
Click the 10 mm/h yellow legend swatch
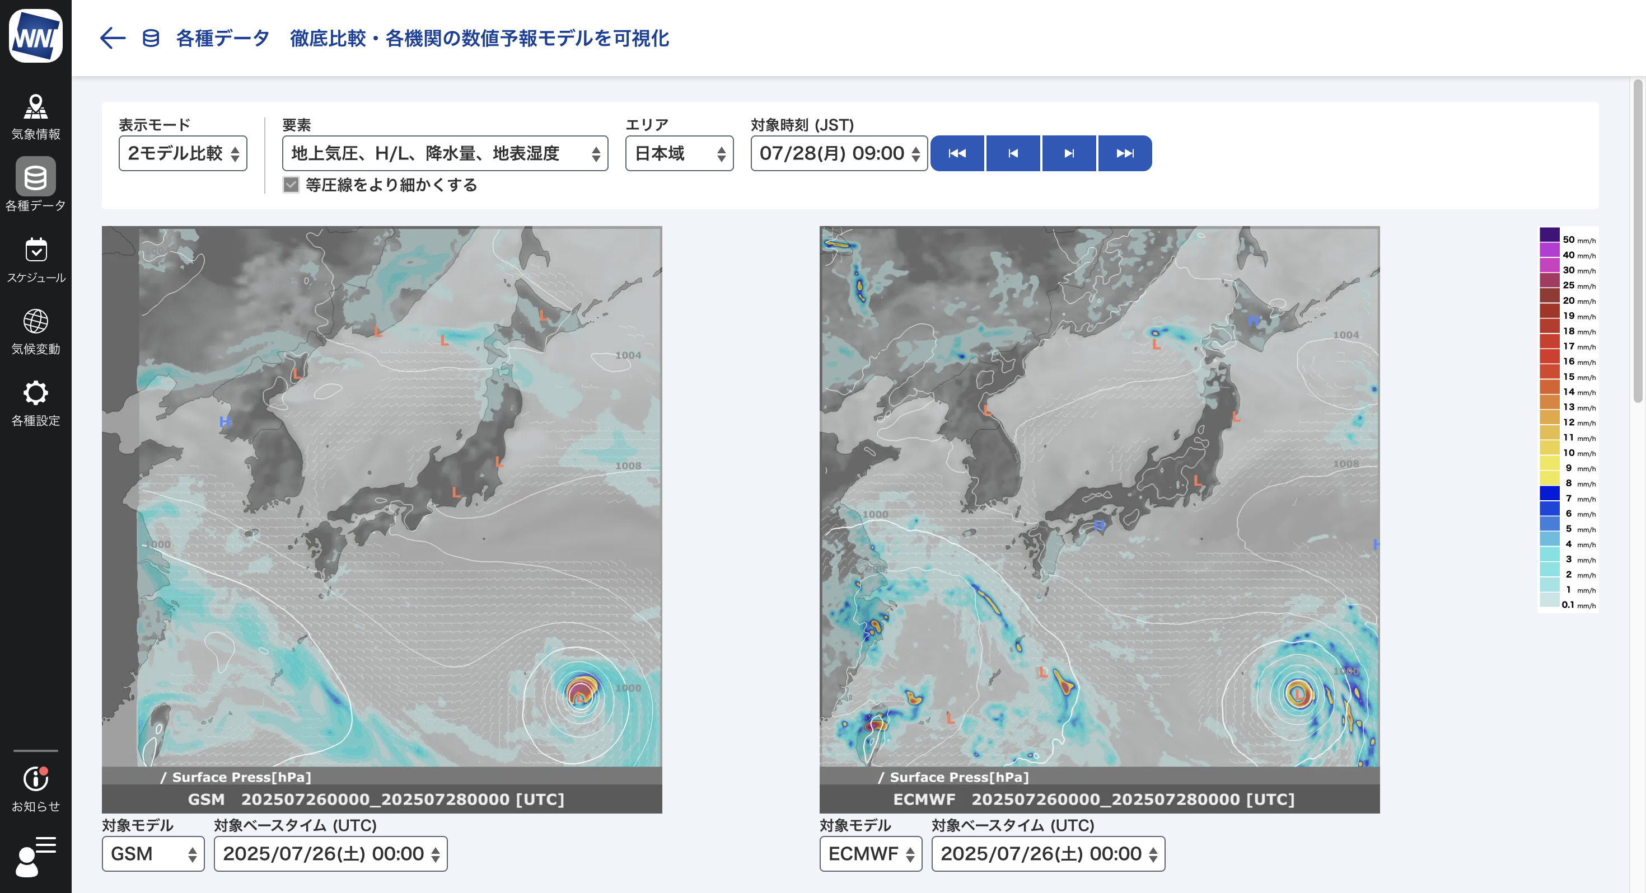point(1550,447)
